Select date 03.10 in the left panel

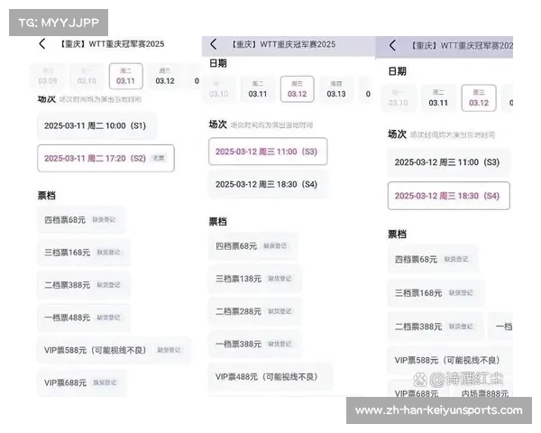click(87, 77)
